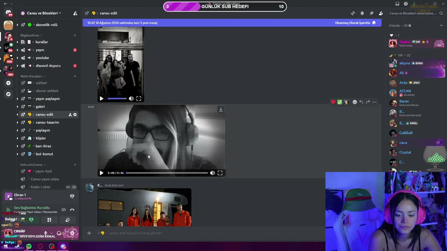447x251 pixels.
Task: Switch to the galeri channel
Action: pyautogui.click(x=48, y=107)
